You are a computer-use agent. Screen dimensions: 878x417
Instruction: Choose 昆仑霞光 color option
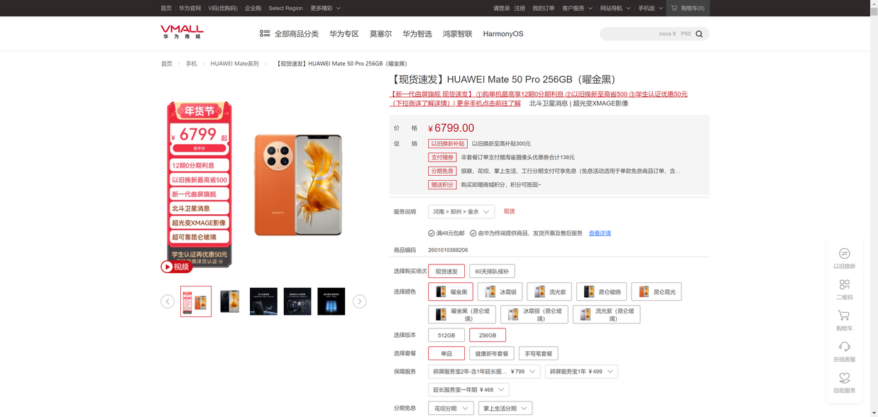click(657, 291)
